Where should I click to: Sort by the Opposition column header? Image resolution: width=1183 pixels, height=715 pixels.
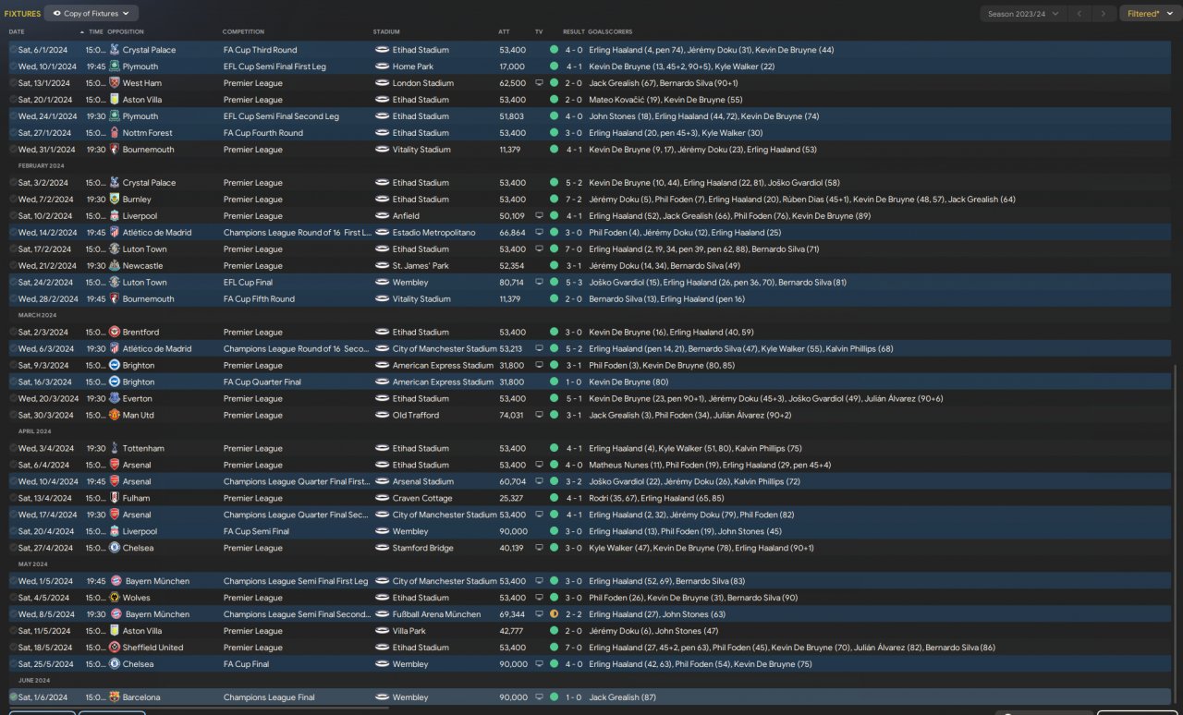[126, 32]
